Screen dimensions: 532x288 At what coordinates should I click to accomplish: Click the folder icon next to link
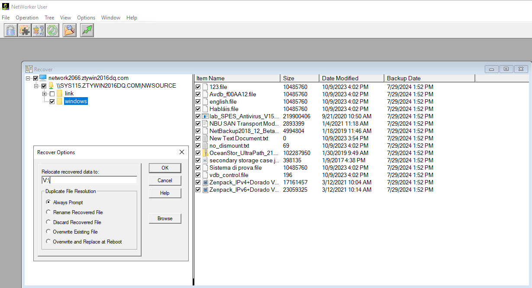point(60,94)
